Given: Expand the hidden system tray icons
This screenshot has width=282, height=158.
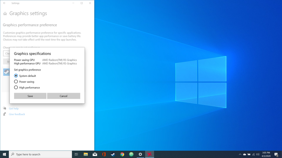Looking at the screenshot, I should coord(240,154).
